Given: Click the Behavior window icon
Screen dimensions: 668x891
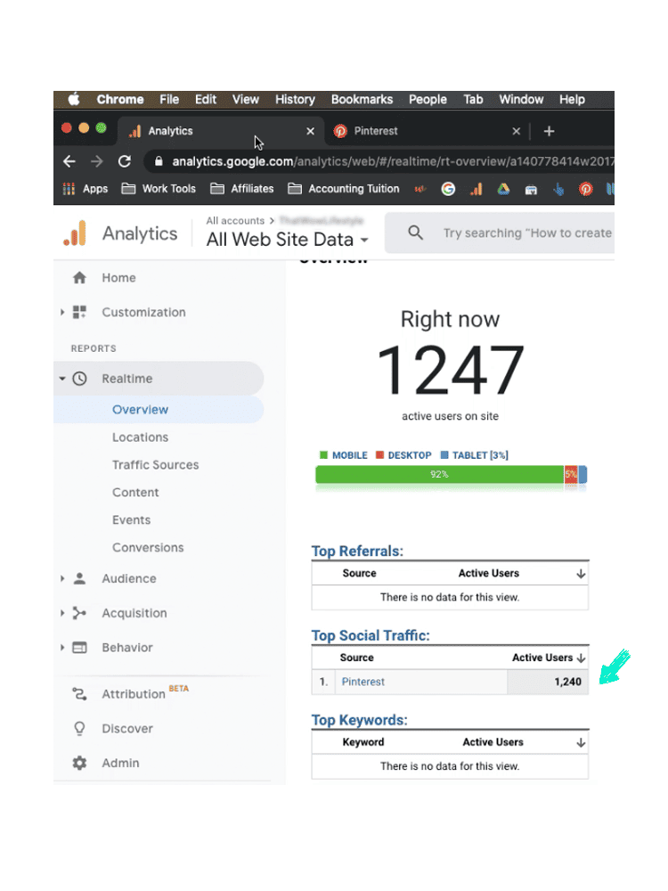Looking at the screenshot, I should [79, 648].
